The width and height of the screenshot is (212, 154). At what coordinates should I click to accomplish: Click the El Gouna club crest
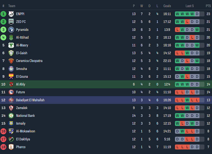click(11, 76)
